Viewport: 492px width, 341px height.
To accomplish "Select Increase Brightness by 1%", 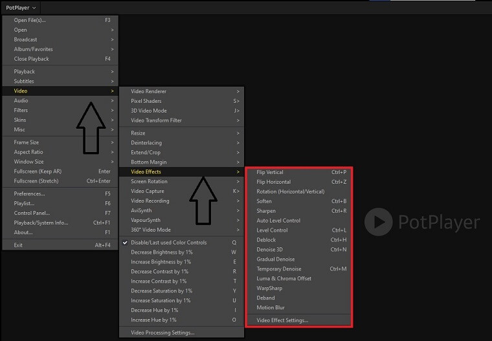I will pyautogui.click(x=181, y=262).
